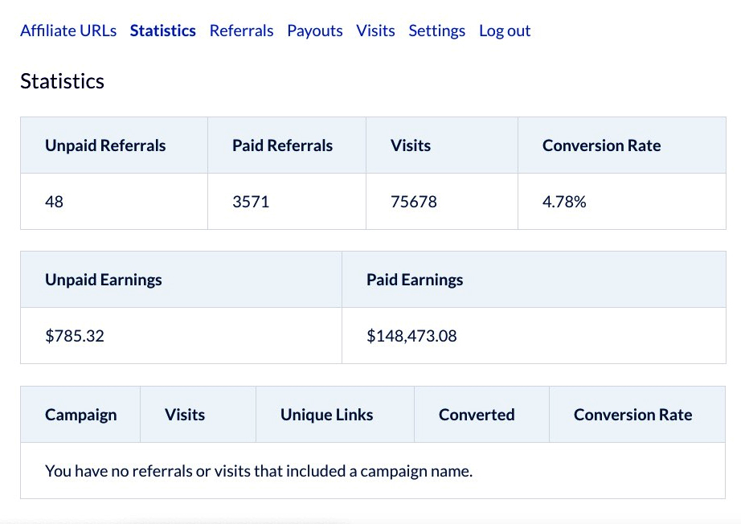Select the unpaid earnings amount $785.32
Image resolution: width=745 pixels, height=524 pixels.
point(75,336)
